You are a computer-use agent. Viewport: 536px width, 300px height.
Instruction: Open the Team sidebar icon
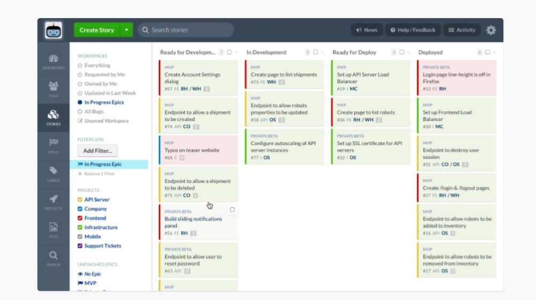(54, 88)
